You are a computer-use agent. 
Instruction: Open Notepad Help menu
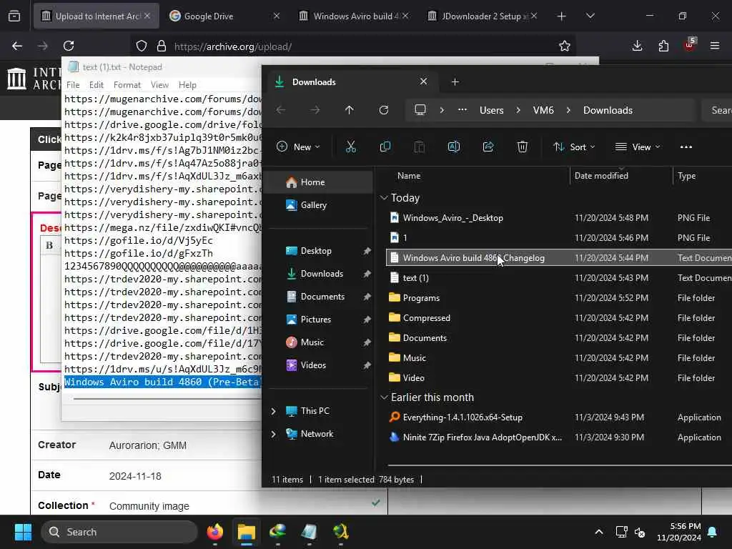point(187,85)
